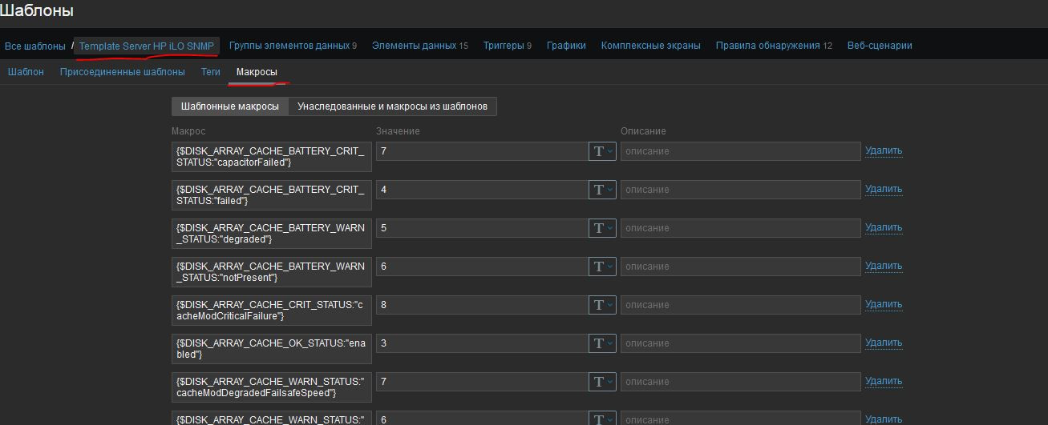Image resolution: width=1048 pixels, height=425 pixels.
Task: Click Удалить for the capacitorFailed macro
Action: 883,150
